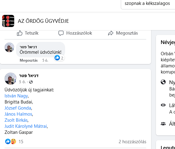Screen dimensions: 175x149
Task: Open Zsolt Birkás's profile link
Action: pyautogui.click(x=16, y=120)
